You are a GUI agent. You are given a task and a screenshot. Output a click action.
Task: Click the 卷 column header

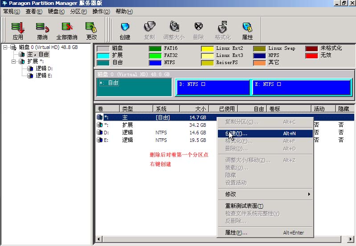tap(107, 109)
